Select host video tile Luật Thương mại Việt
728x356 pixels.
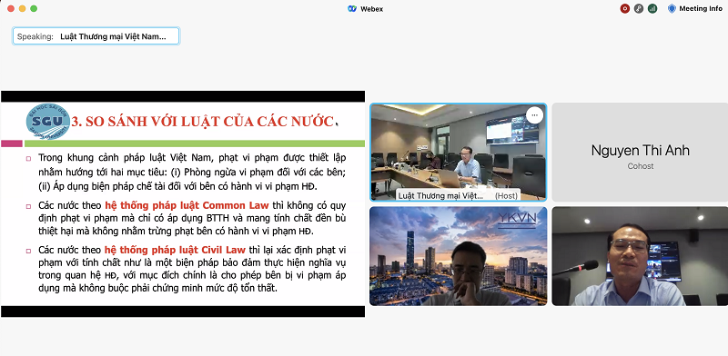(x=459, y=153)
